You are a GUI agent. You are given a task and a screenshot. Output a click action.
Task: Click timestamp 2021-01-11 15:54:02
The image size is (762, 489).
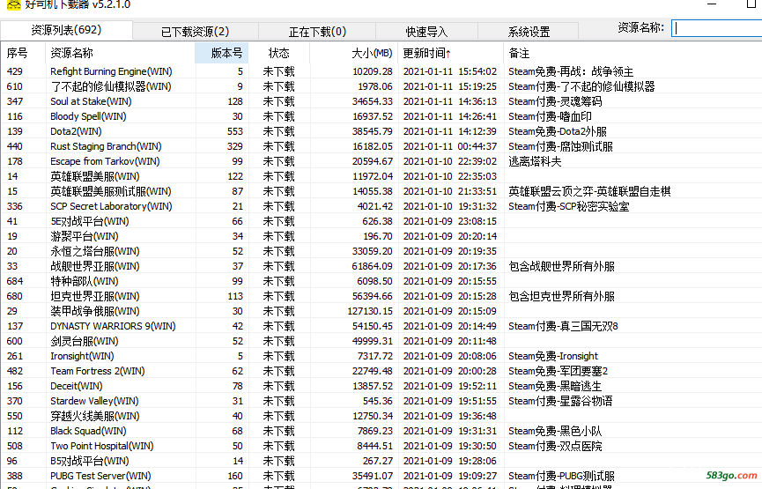point(450,71)
